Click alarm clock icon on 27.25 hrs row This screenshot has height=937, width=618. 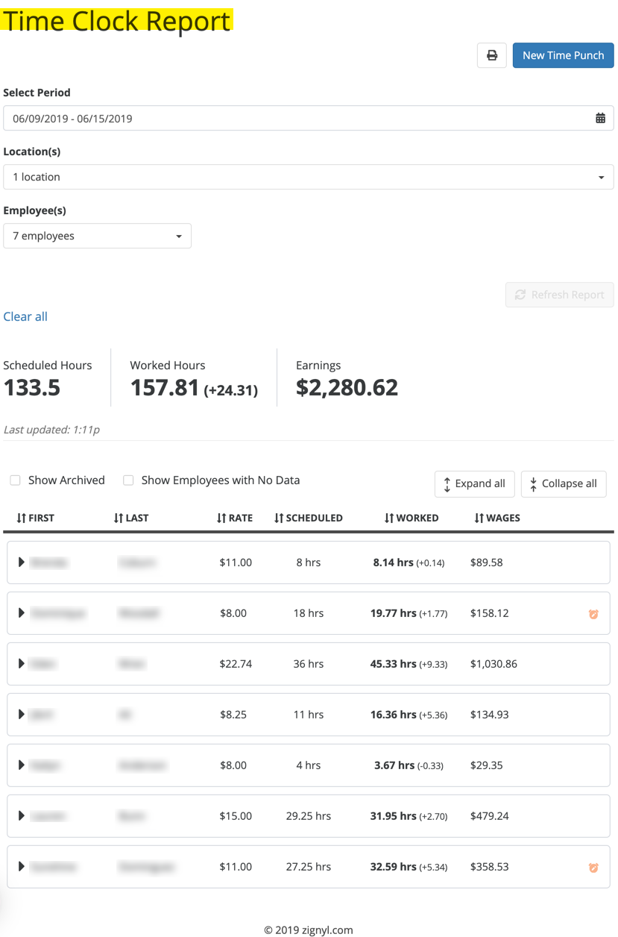[593, 868]
